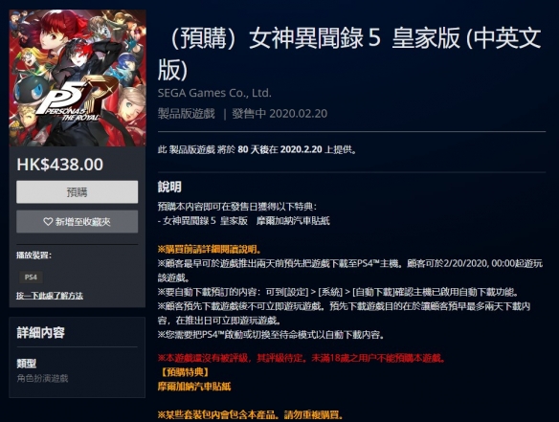
Task: Click the orange 摩爾加納汽車貼紙 bonus item text
Action: [x=194, y=387]
